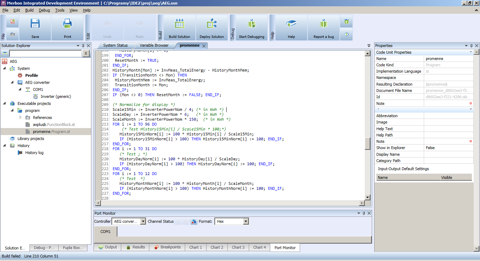
Task: Open the Controller dropdown showing AEG converter
Action: (x=142, y=221)
